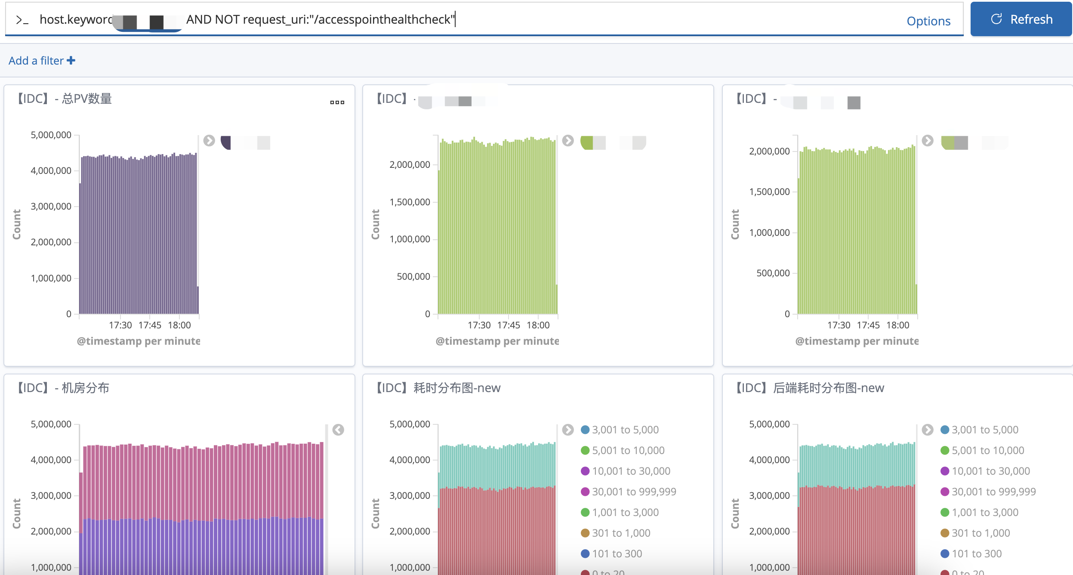Viewport: 1073px width, 575px height.
Task: Select '1,001 to 3,000' legend in 耗时分布图-new
Action: [620, 512]
